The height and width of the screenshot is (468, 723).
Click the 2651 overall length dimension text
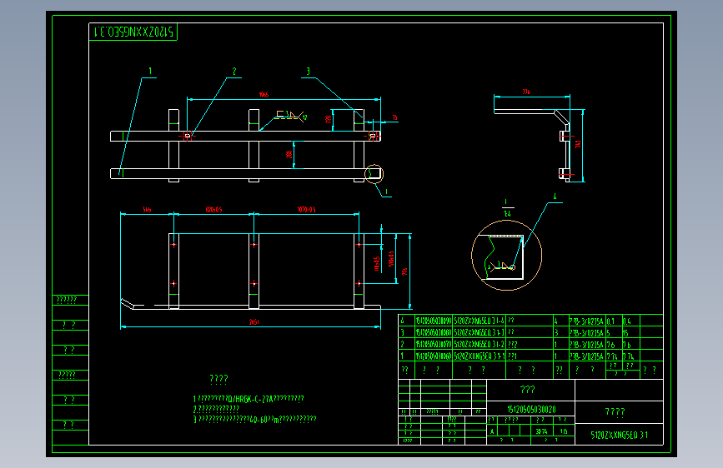[254, 322]
